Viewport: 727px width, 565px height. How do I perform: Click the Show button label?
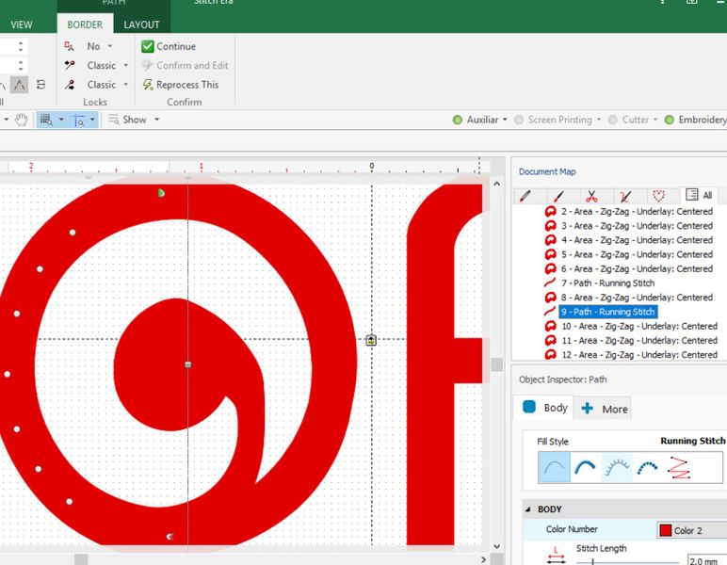(x=135, y=120)
